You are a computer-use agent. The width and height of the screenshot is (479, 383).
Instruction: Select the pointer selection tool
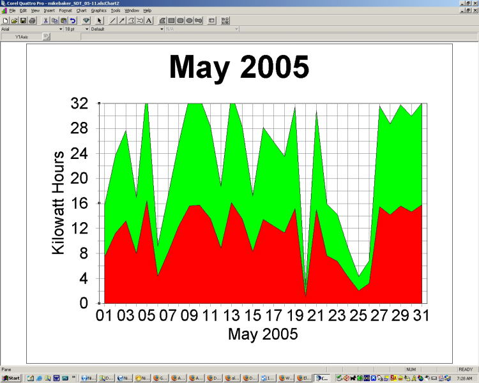100,20
